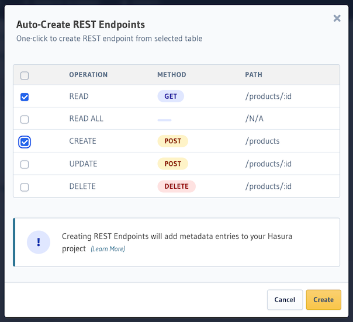This screenshot has width=353, height=322.
Task: Uncheck the READ operation checkbox
Action: 25,97
